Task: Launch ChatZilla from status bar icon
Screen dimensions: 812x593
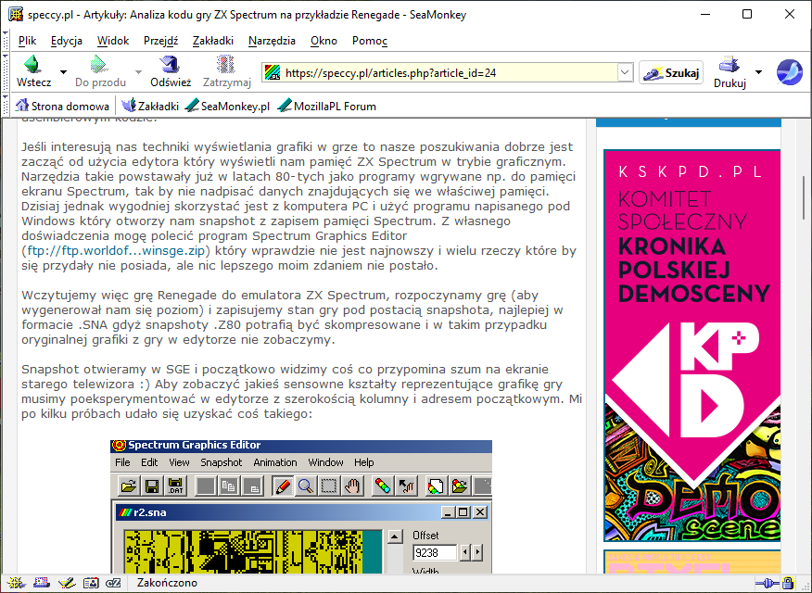Action: (x=113, y=583)
